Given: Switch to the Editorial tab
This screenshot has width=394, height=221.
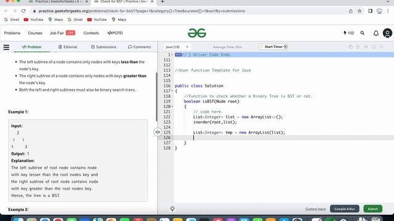Looking at the screenshot, I should (68, 47).
